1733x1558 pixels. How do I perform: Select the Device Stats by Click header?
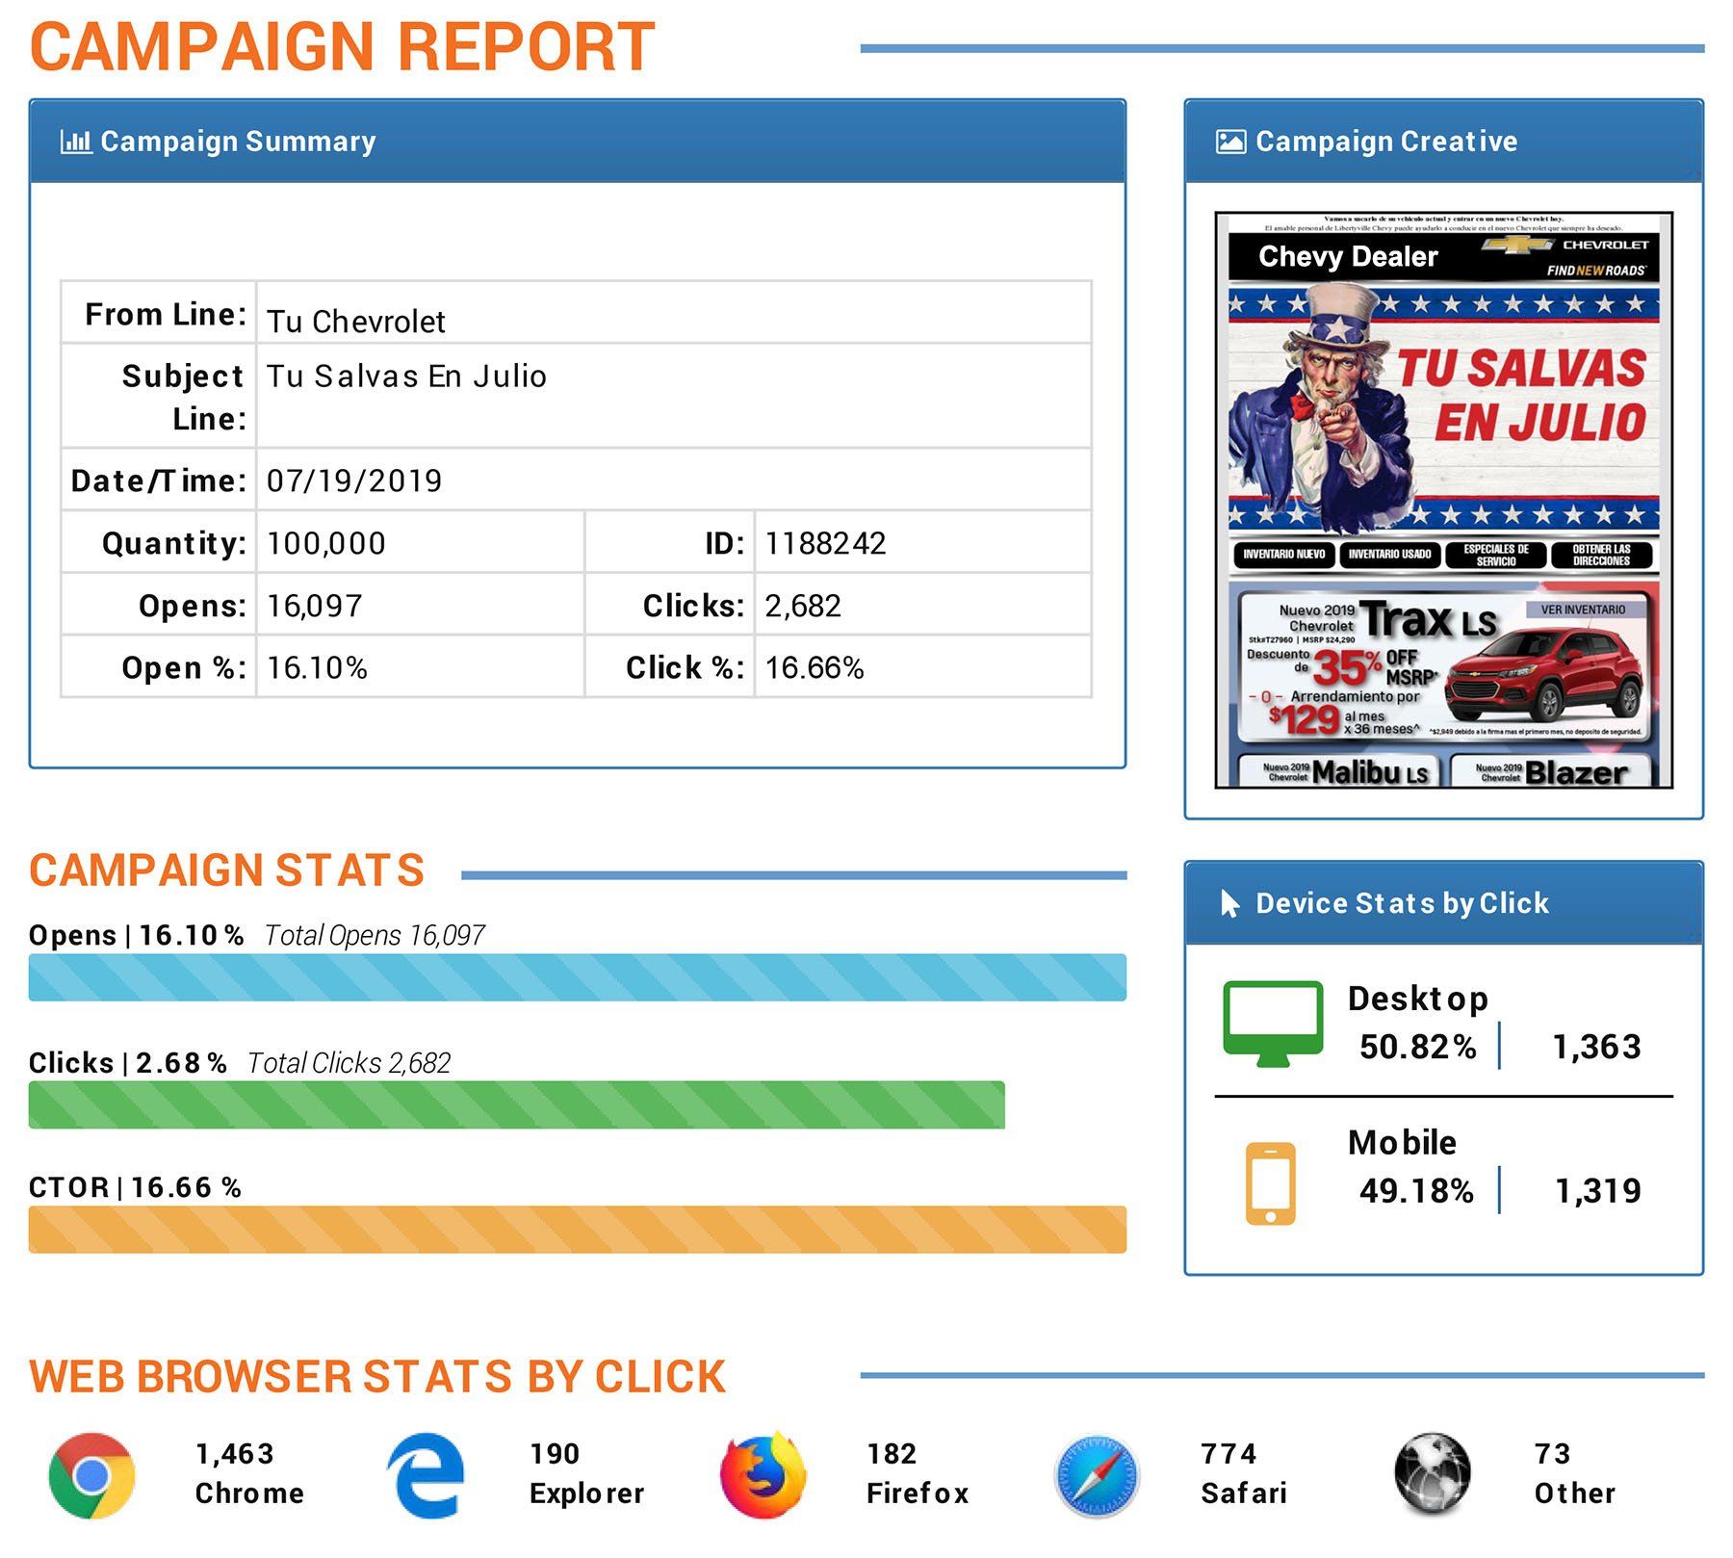pos(1443,903)
